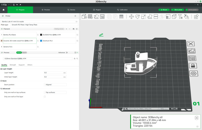This screenshot has width=202, height=130.
Task: Search process settings magnifier icon
Action: tap(77, 59)
